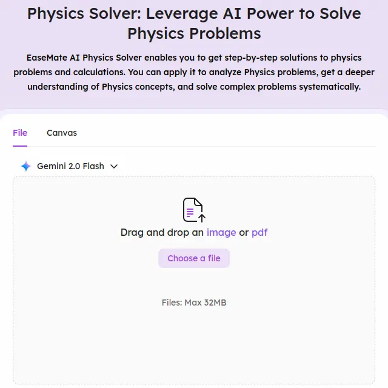Image resolution: width=388 pixels, height=388 pixels.
Task: Click the purple "pdf" link
Action: 259,232
